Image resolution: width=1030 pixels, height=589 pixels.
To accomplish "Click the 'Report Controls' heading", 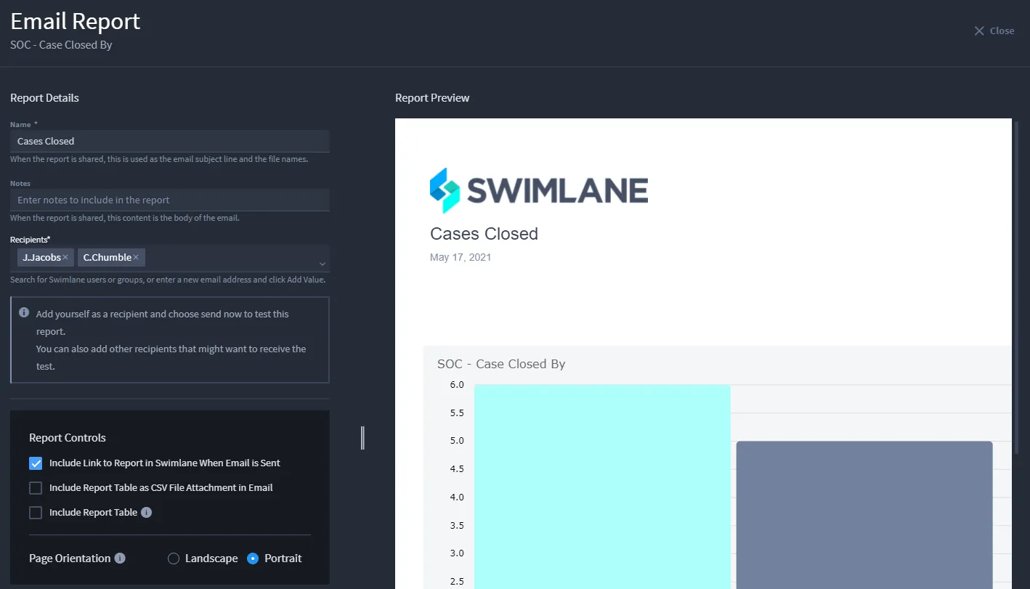I will click(x=68, y=438).
